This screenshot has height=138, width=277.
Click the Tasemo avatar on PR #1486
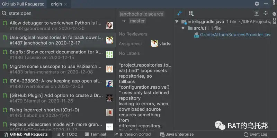click(109, 55)
